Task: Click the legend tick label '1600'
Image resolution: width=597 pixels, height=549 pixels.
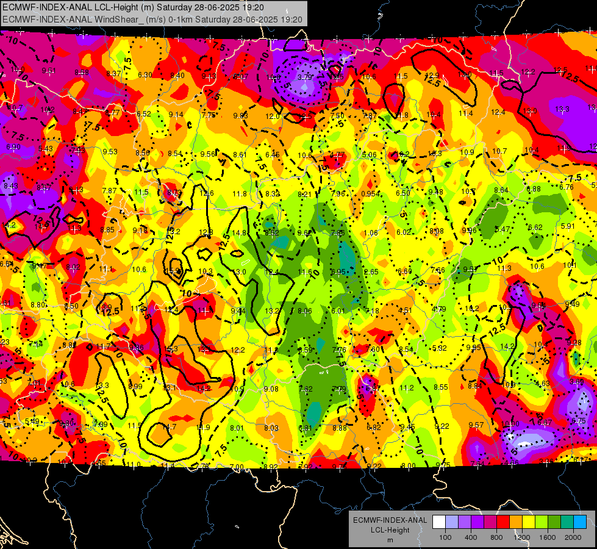Action: tap(548, 537)
